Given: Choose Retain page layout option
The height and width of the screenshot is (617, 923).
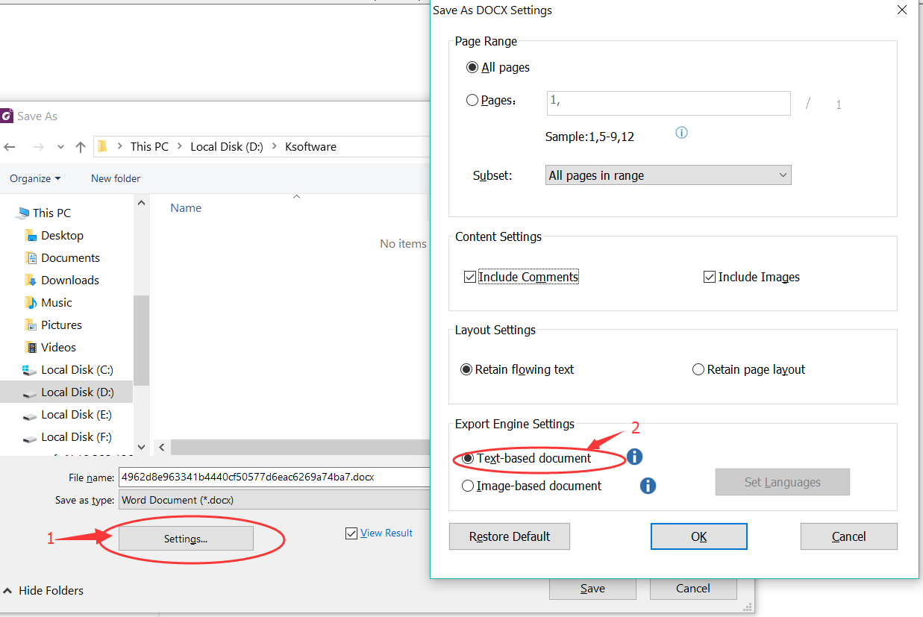Looking at the screenshot, I should click(x=698, y=369).
